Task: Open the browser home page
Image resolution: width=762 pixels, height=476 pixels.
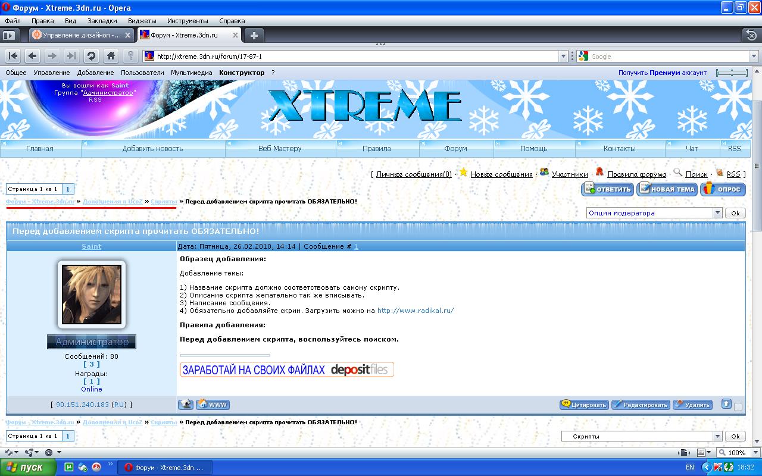Action: point(111,56)
